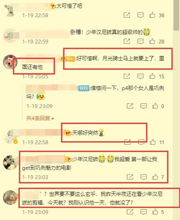Open the Shiba dog avatar profile

[x=10, y=62]
